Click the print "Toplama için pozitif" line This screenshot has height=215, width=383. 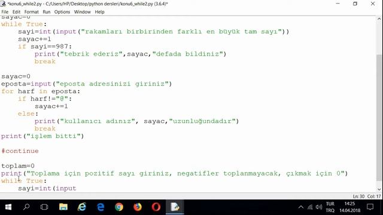(174, 173)
